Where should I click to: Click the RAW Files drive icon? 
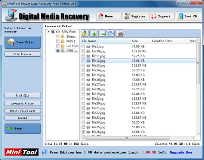(x=58, y=32)
